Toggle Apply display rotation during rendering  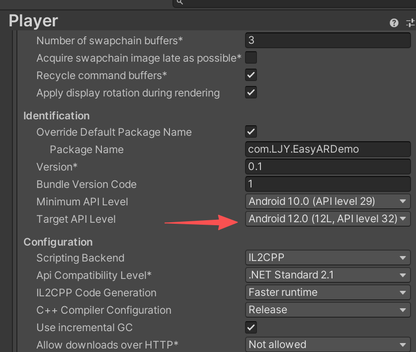click(x=250, y=92)
